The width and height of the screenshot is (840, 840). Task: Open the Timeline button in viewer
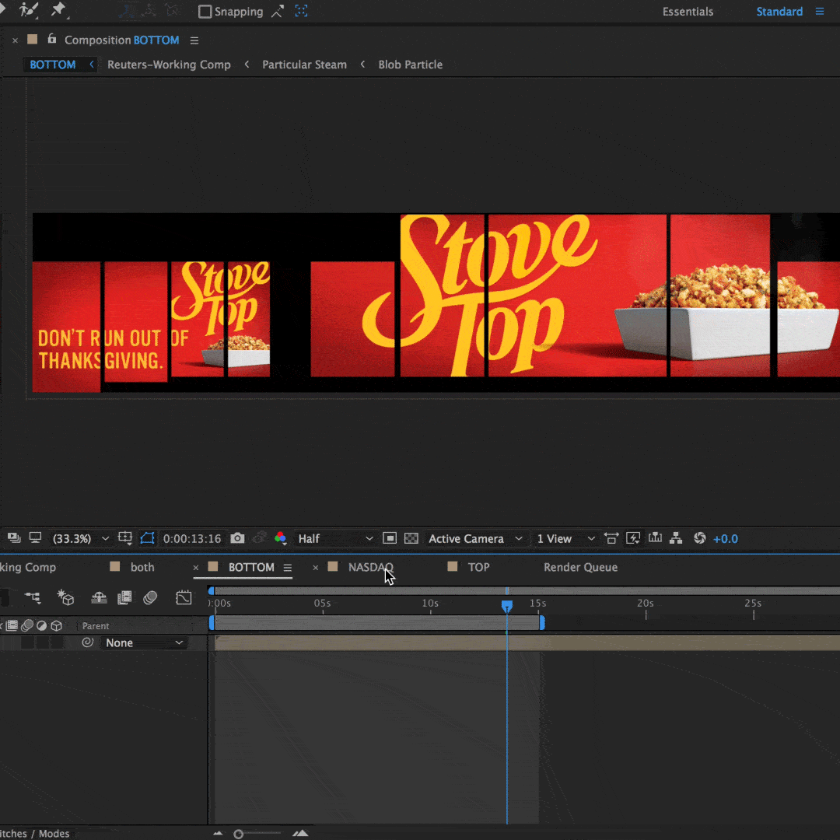[x=655, y=538]
